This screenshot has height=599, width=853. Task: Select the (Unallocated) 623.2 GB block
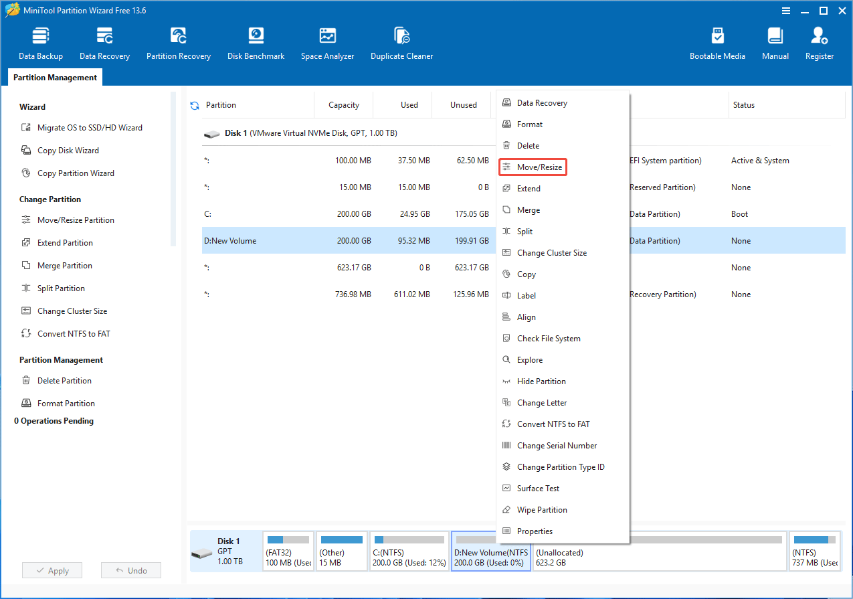point(659,551)
